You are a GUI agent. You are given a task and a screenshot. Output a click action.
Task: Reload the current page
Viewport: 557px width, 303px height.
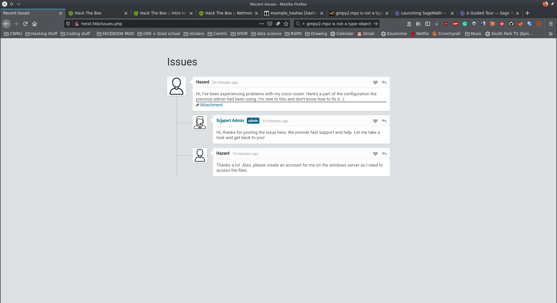click(25, 24)
